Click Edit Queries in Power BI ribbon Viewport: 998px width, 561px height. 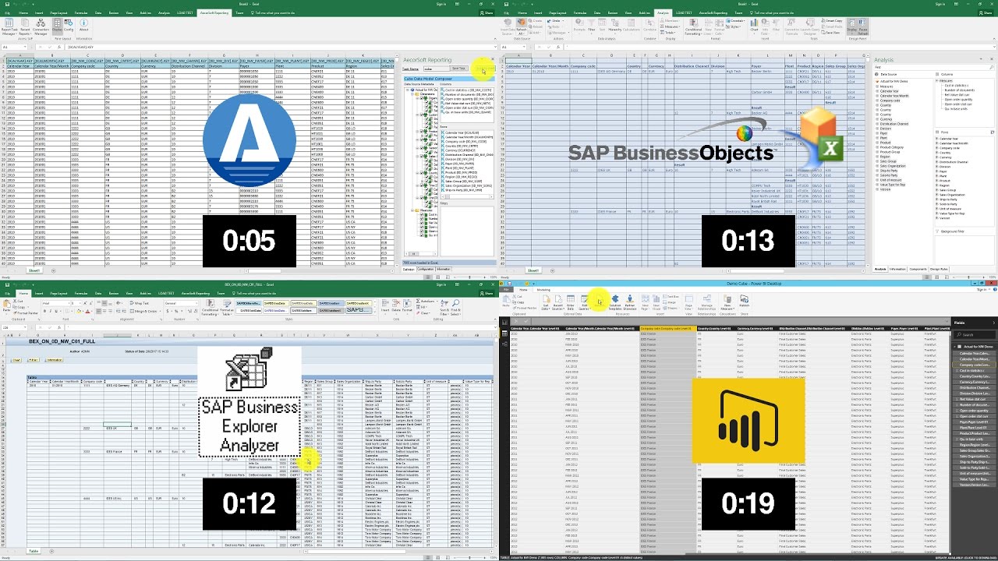(x=584, y=302)
